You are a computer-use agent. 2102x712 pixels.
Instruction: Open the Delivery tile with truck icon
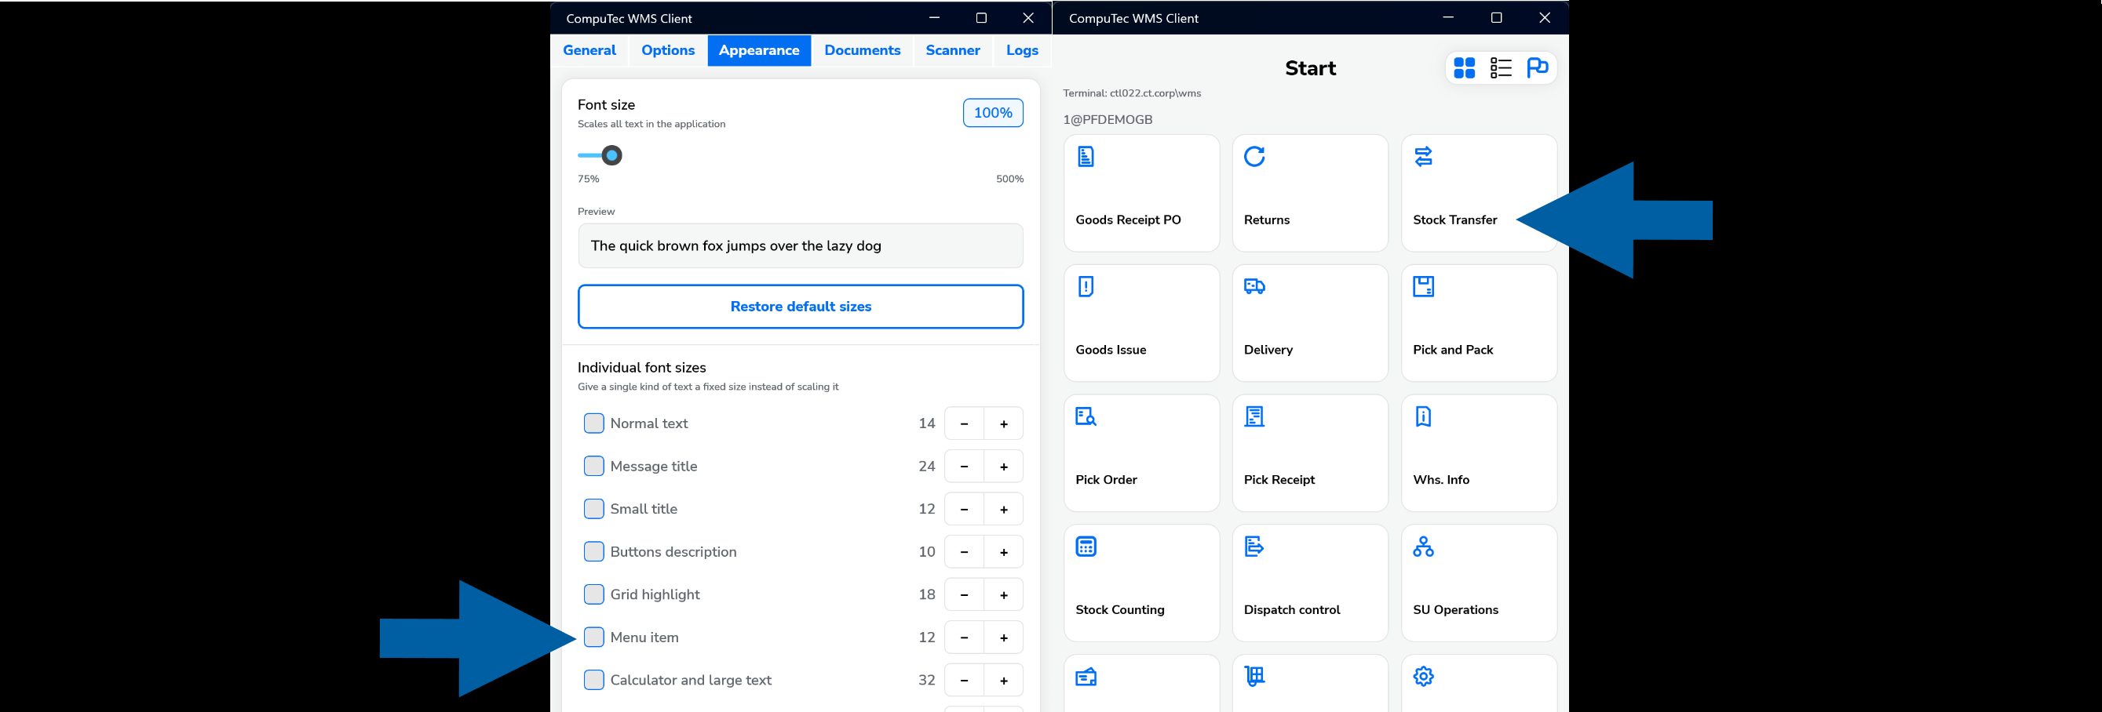coord(1310,323)
